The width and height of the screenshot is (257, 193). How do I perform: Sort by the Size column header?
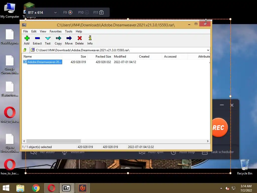pos(75,57)
